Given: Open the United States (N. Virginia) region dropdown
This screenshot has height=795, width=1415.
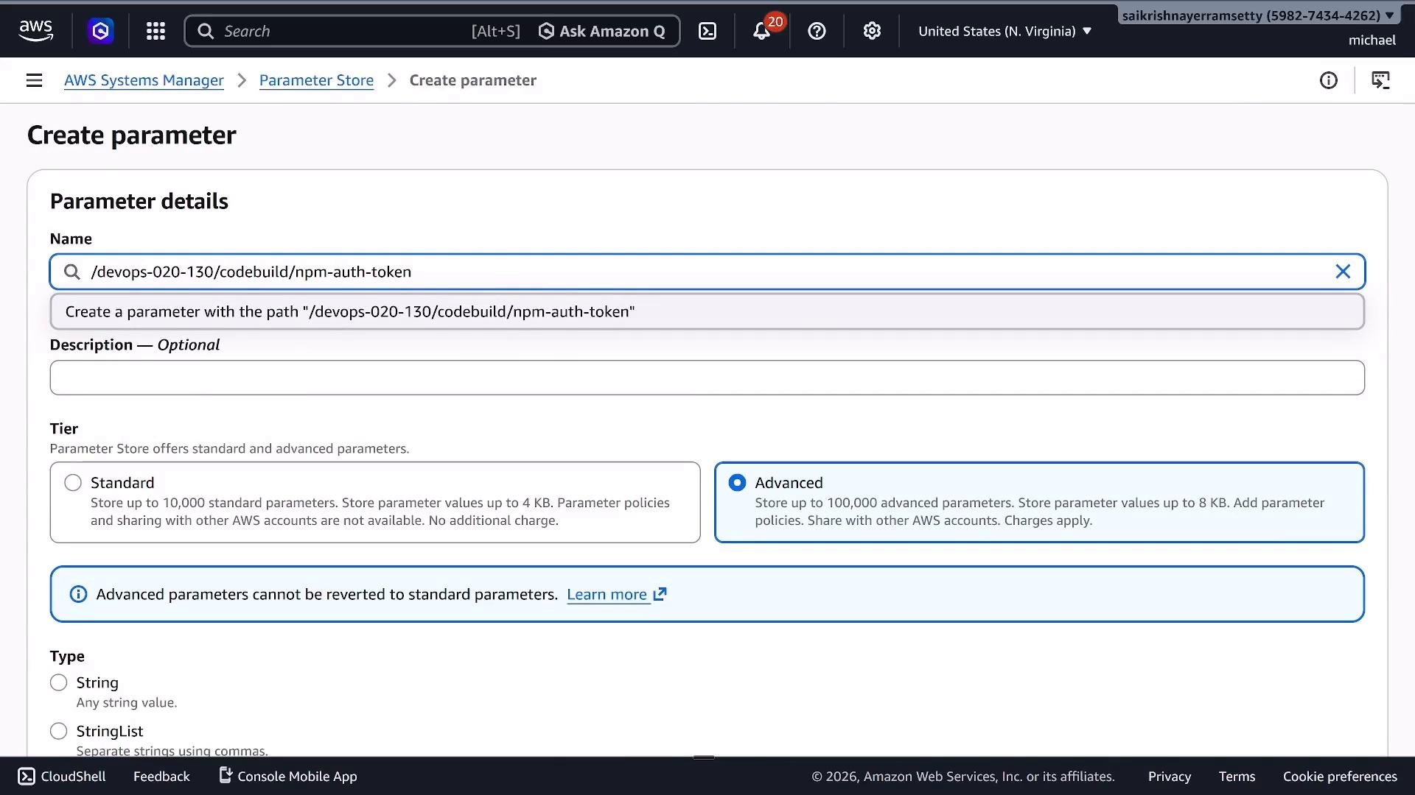Looking at the screenshot, I should (1005, 31).
